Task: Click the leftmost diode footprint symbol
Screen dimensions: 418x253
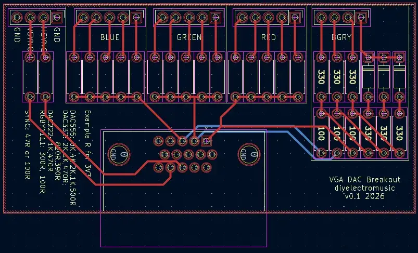Action: point(368,77)
